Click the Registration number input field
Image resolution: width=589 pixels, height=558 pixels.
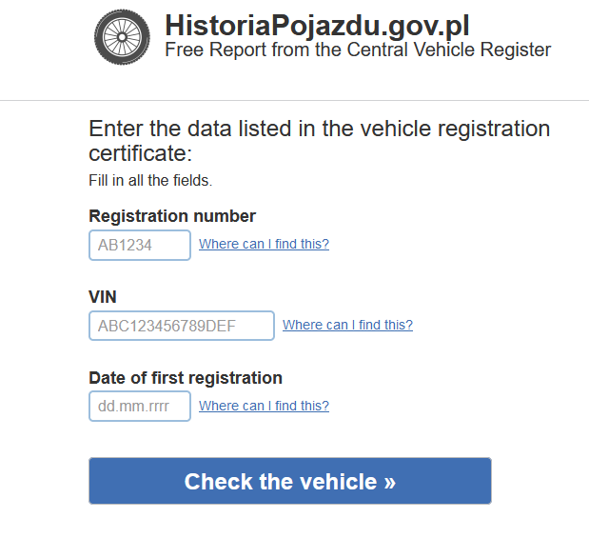tap(140, 245)
